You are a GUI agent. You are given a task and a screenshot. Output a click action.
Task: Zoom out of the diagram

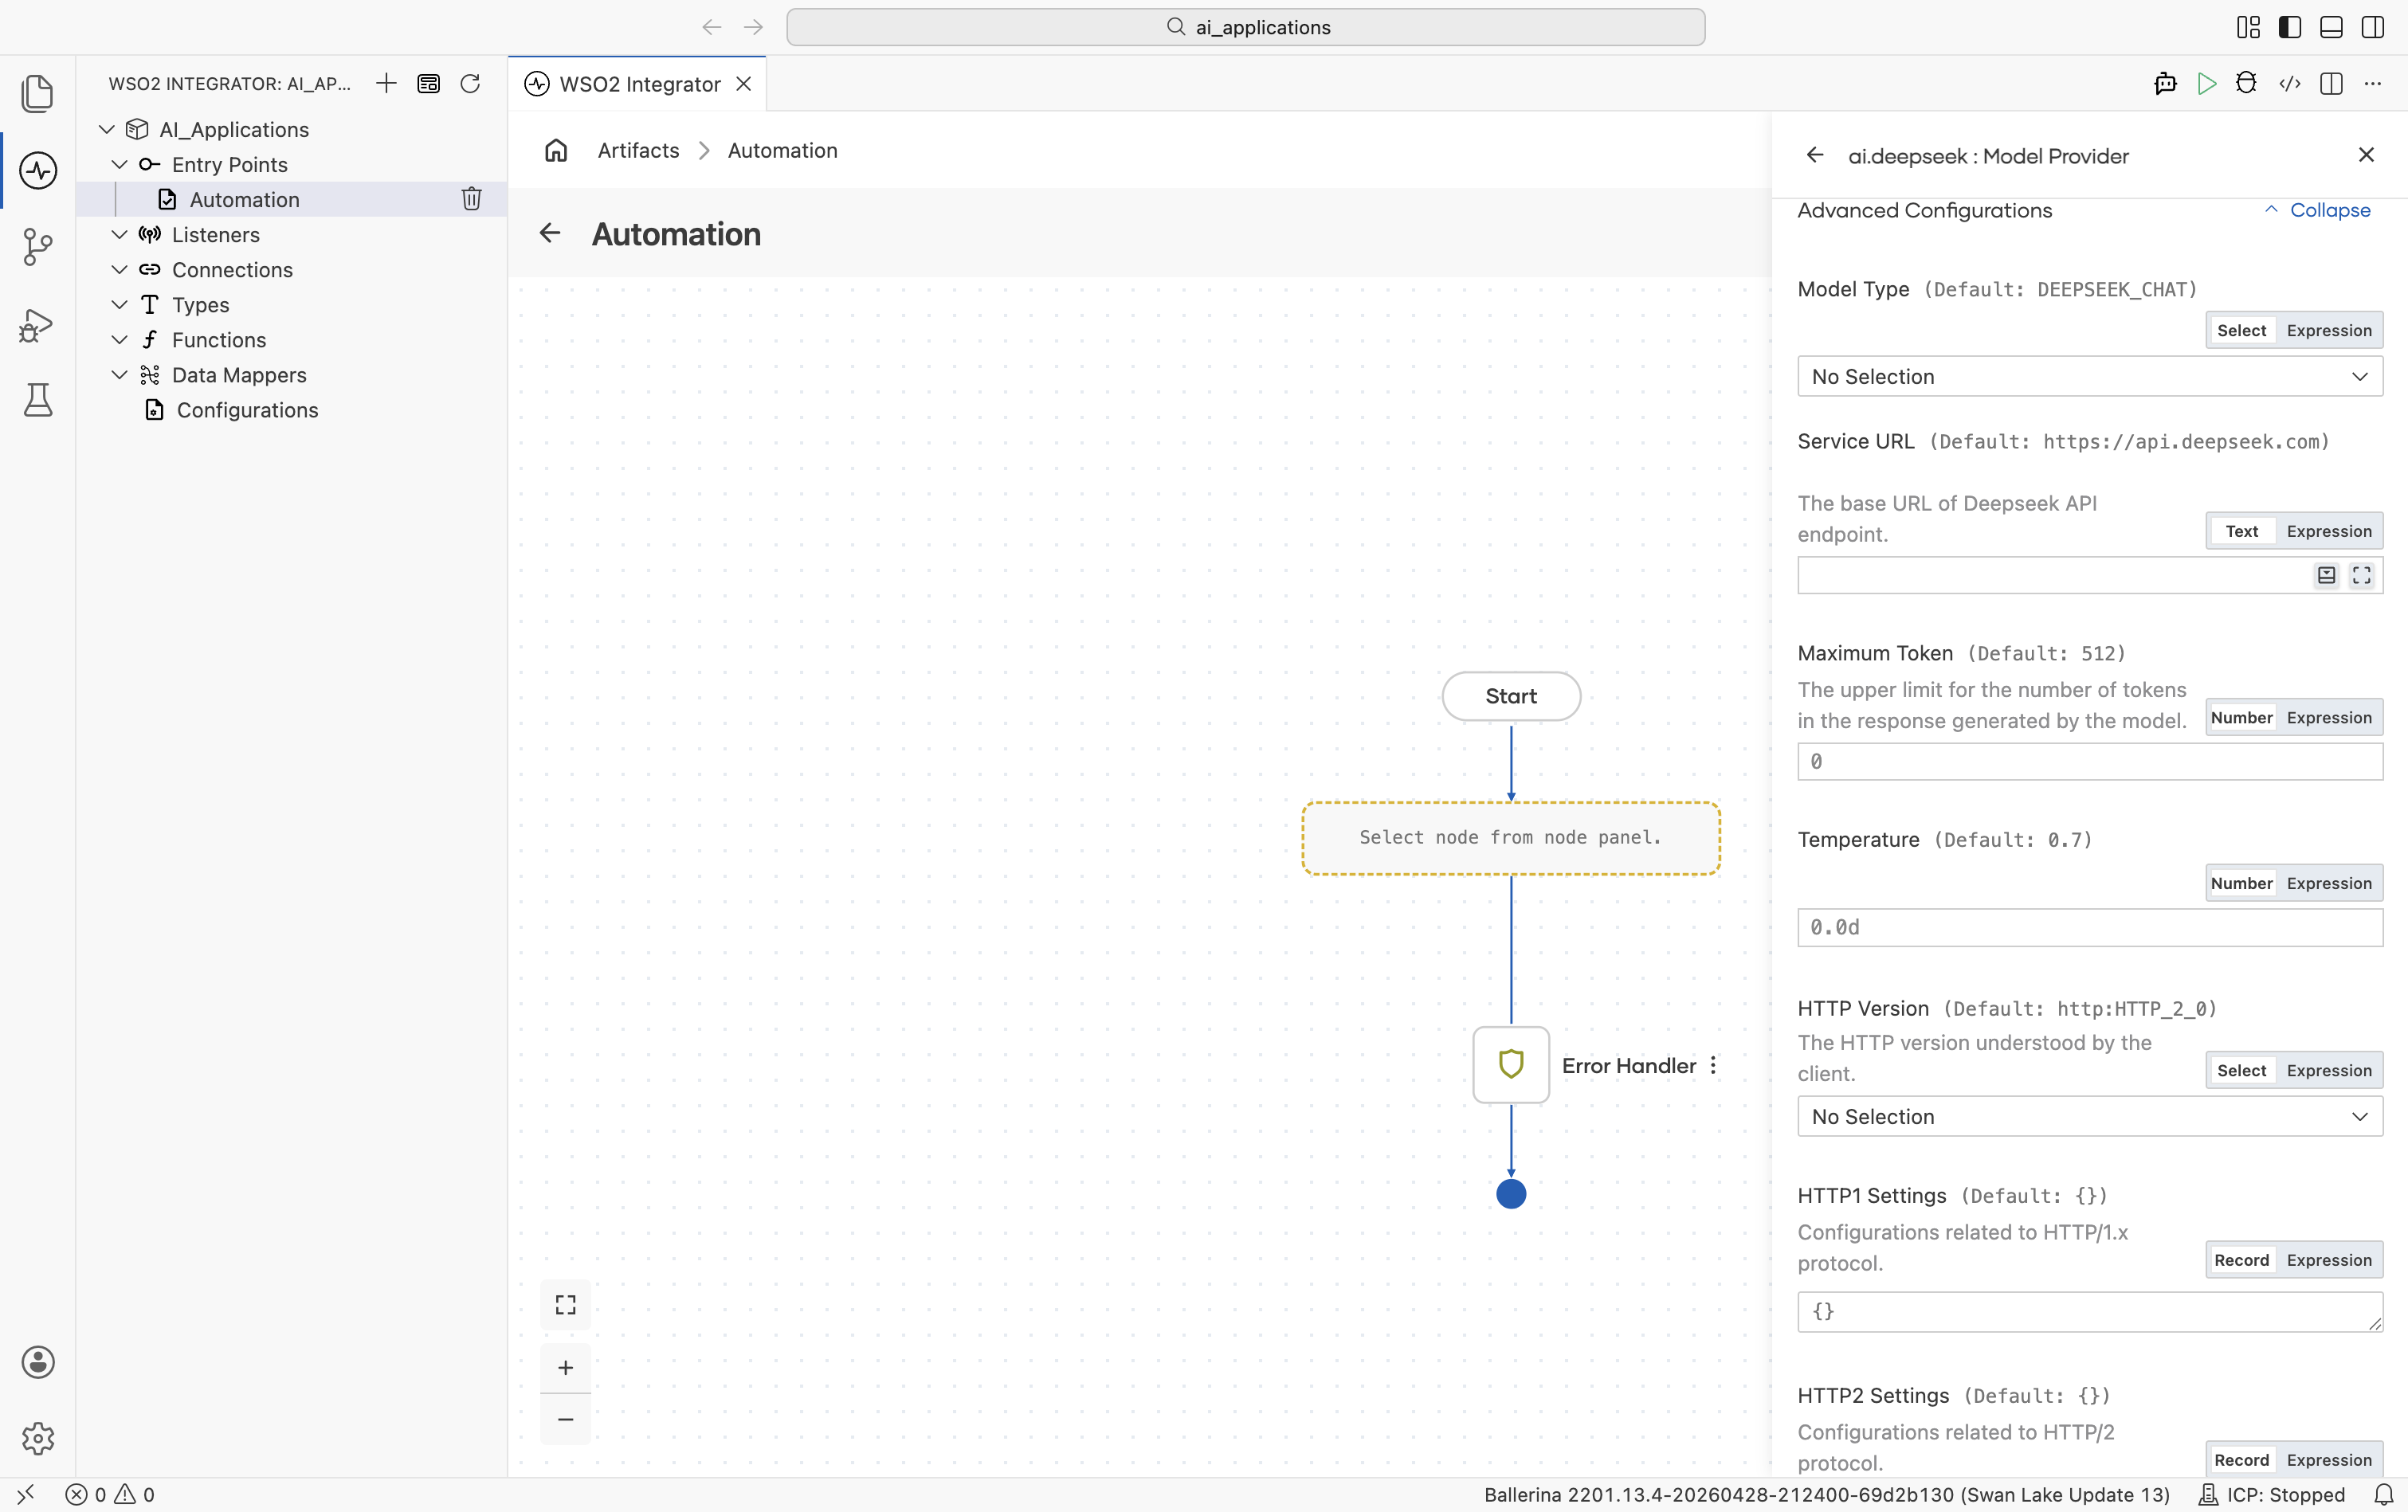[x=565, y=1419]
